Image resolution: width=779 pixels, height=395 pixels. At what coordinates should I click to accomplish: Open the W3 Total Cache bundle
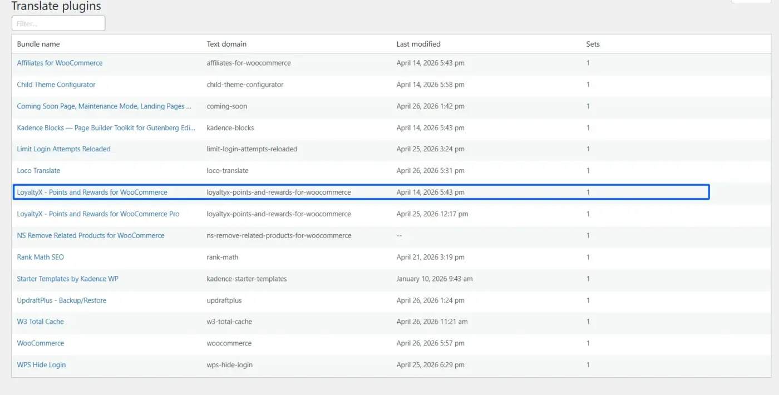click(40, 322)
